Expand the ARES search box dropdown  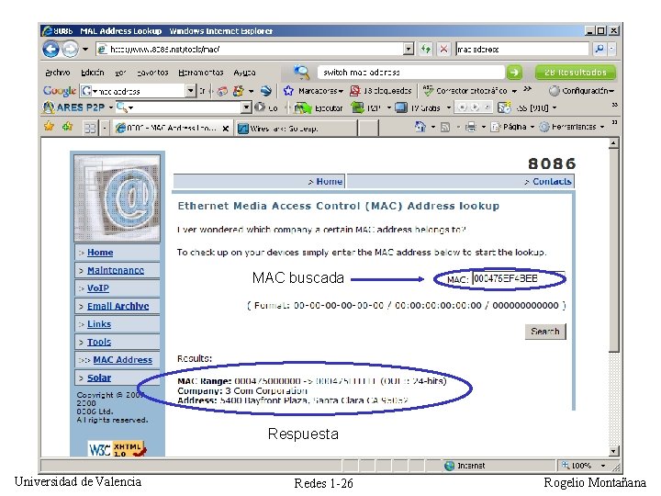click(x=247, y=107)
